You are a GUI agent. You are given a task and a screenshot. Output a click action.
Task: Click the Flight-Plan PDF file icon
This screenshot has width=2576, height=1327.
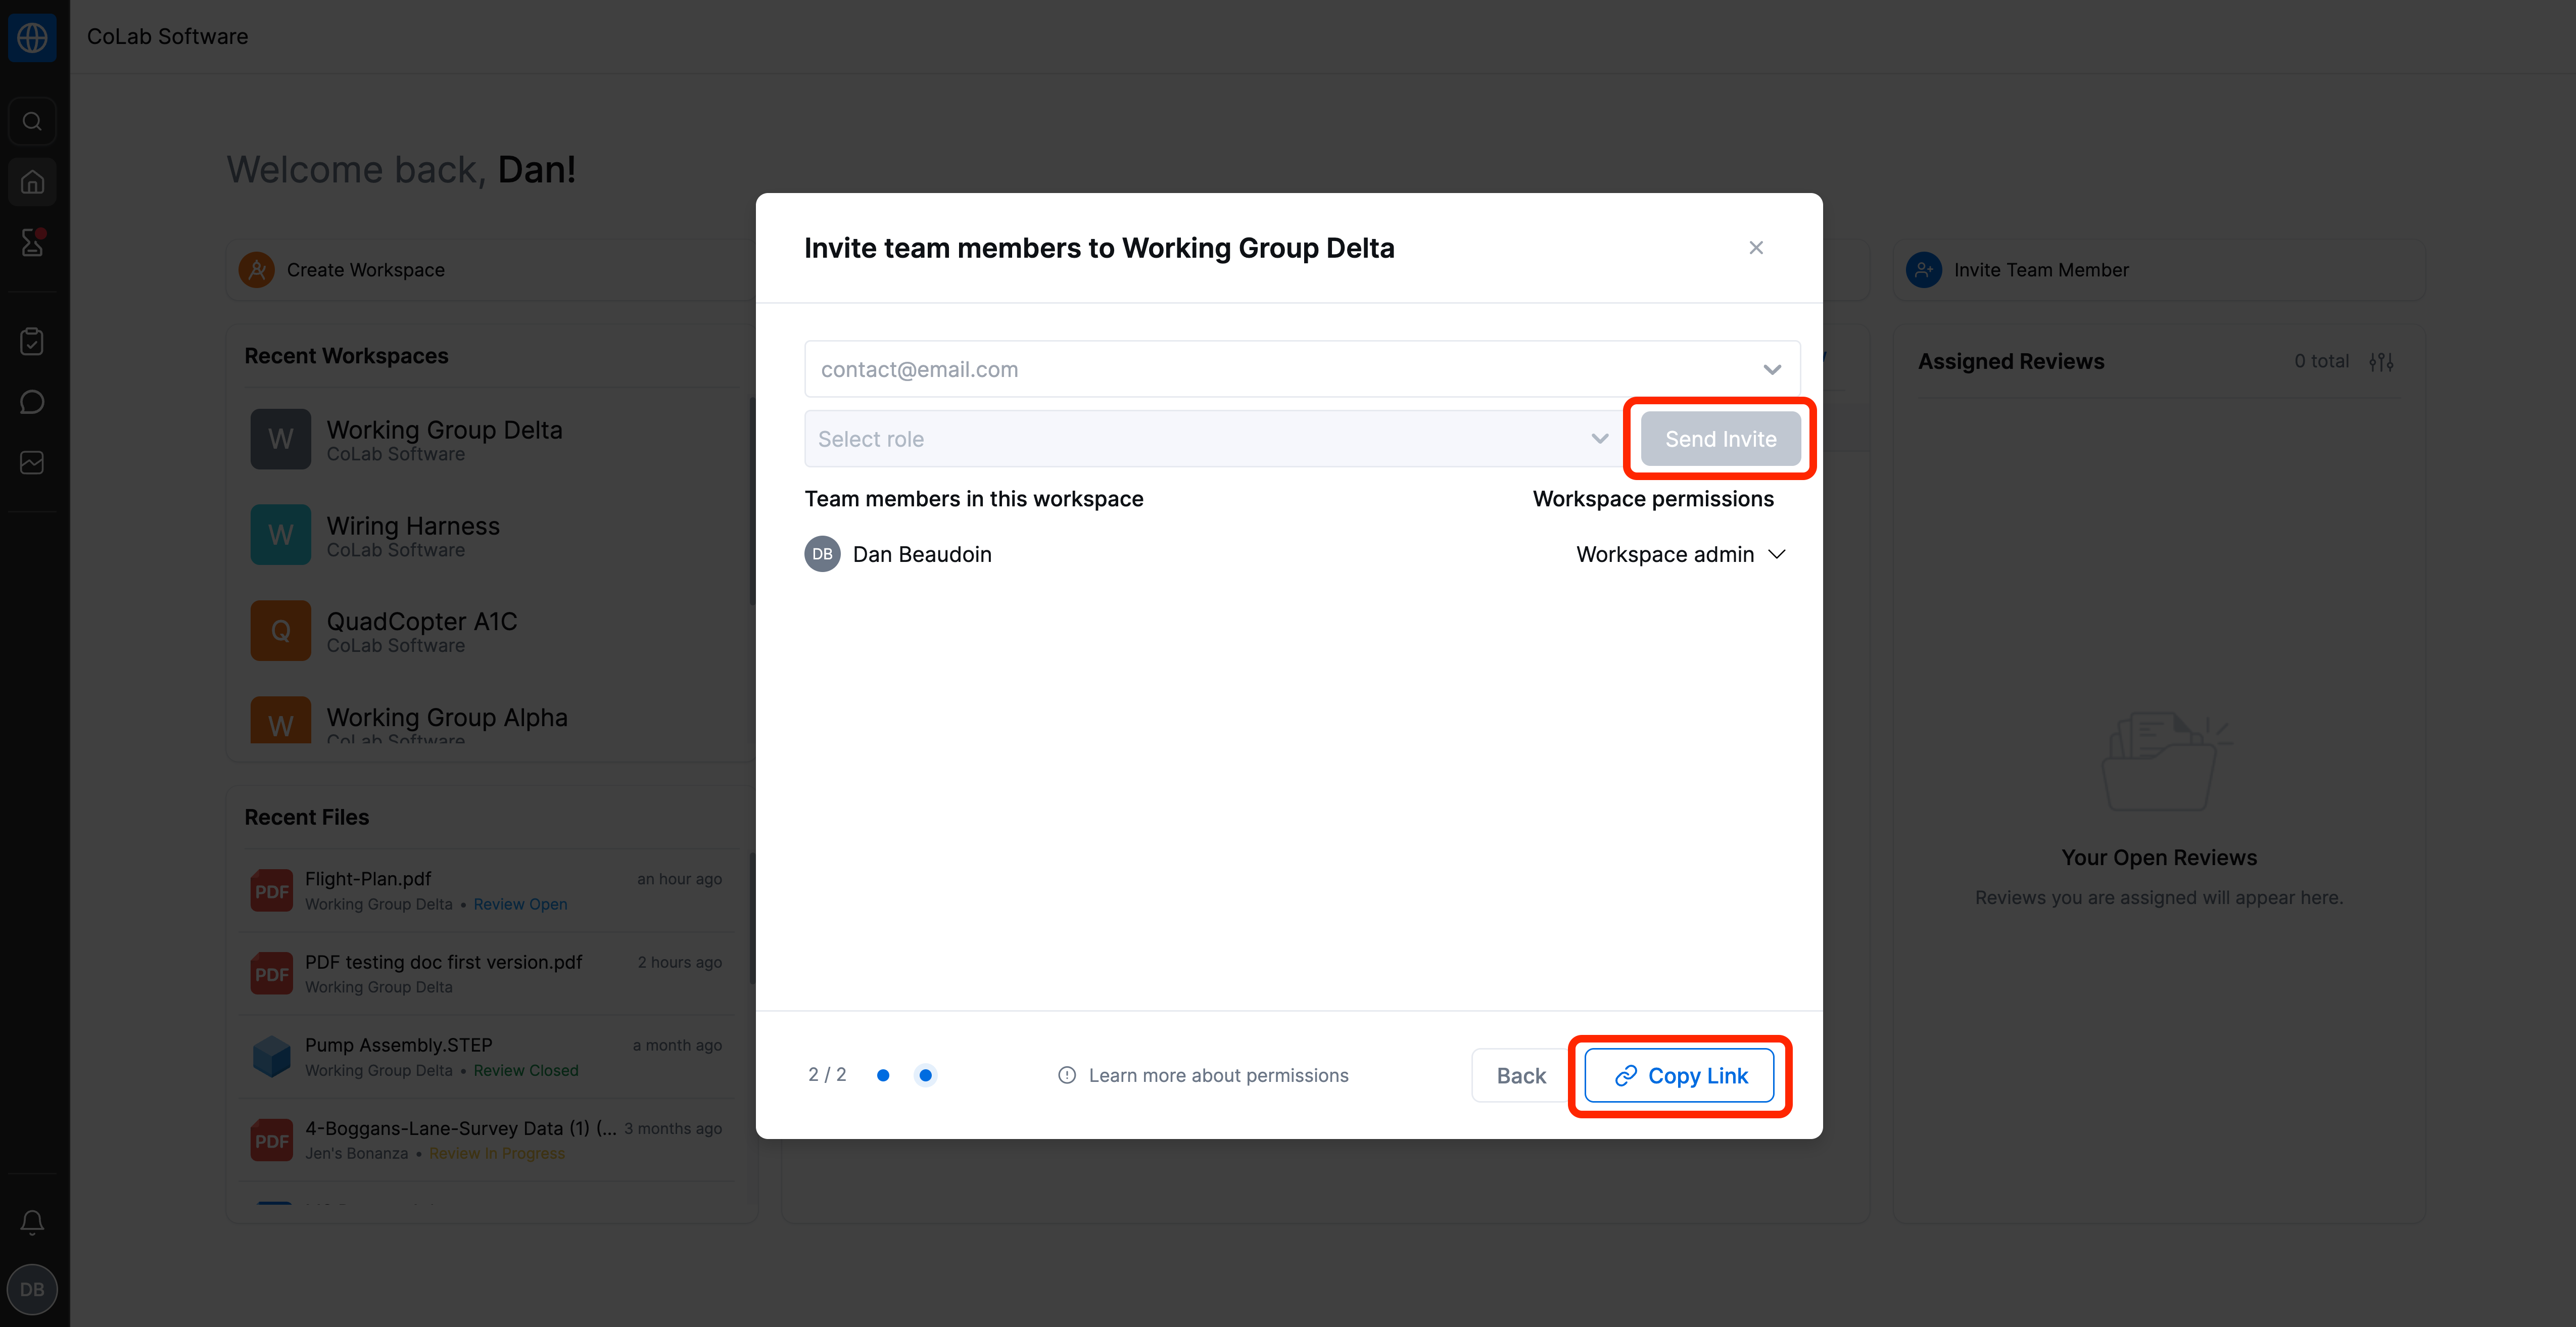pos(271,891)
